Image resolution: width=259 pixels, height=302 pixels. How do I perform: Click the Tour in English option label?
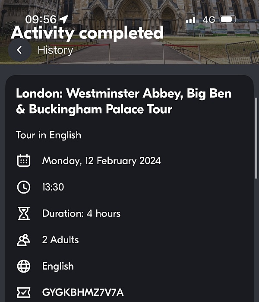click(x=48, y=135)
